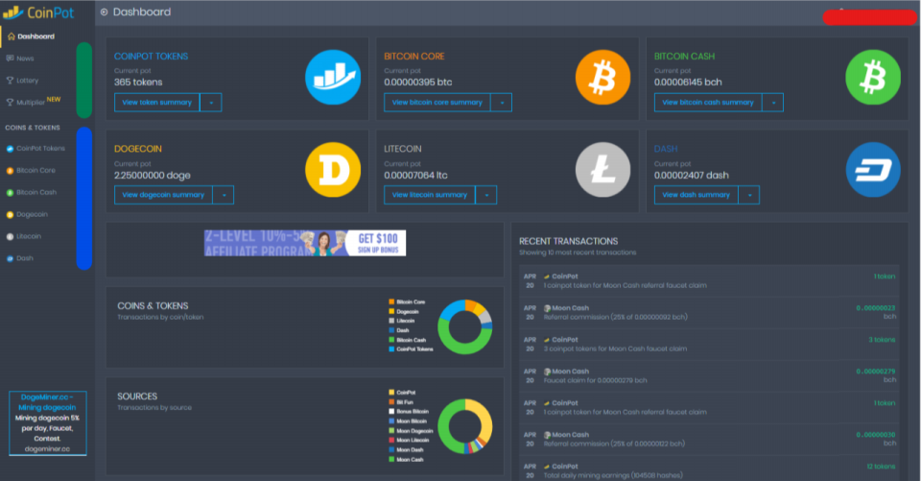
Task: Expand the bitcoin core summary dropdown arrow
Action: 501,103
